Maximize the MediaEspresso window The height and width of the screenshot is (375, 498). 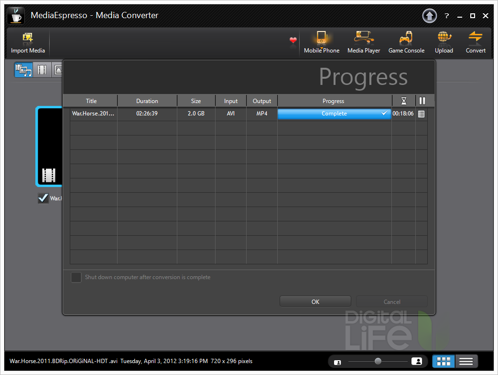(473, 16)
